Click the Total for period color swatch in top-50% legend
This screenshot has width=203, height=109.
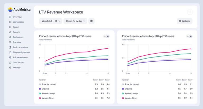[x=122, y=84]
